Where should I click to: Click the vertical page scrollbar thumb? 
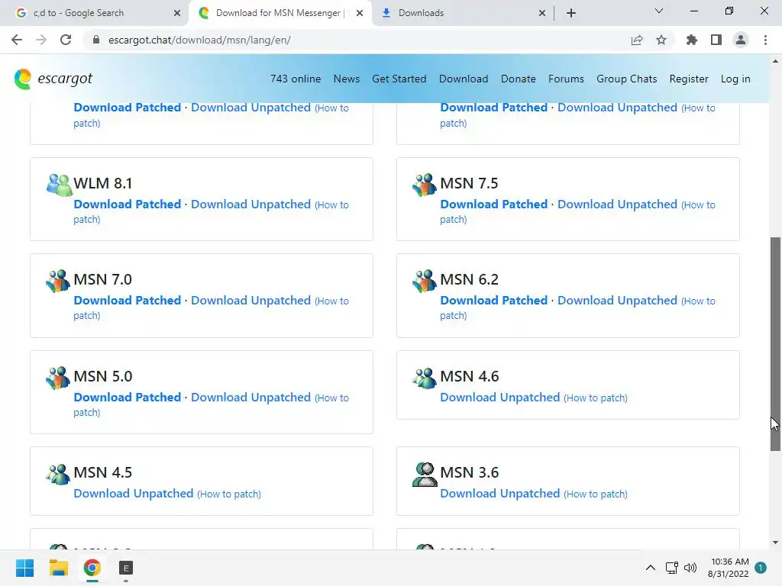point(775,344)
